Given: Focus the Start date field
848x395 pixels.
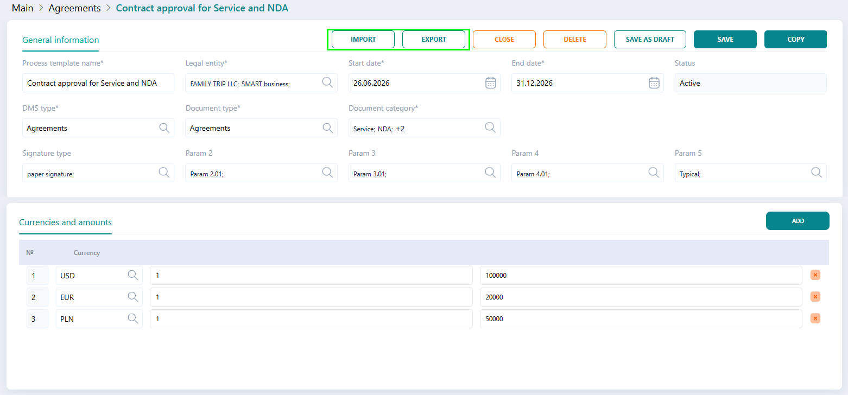Looking at the screenshot, I should (425, 83).
